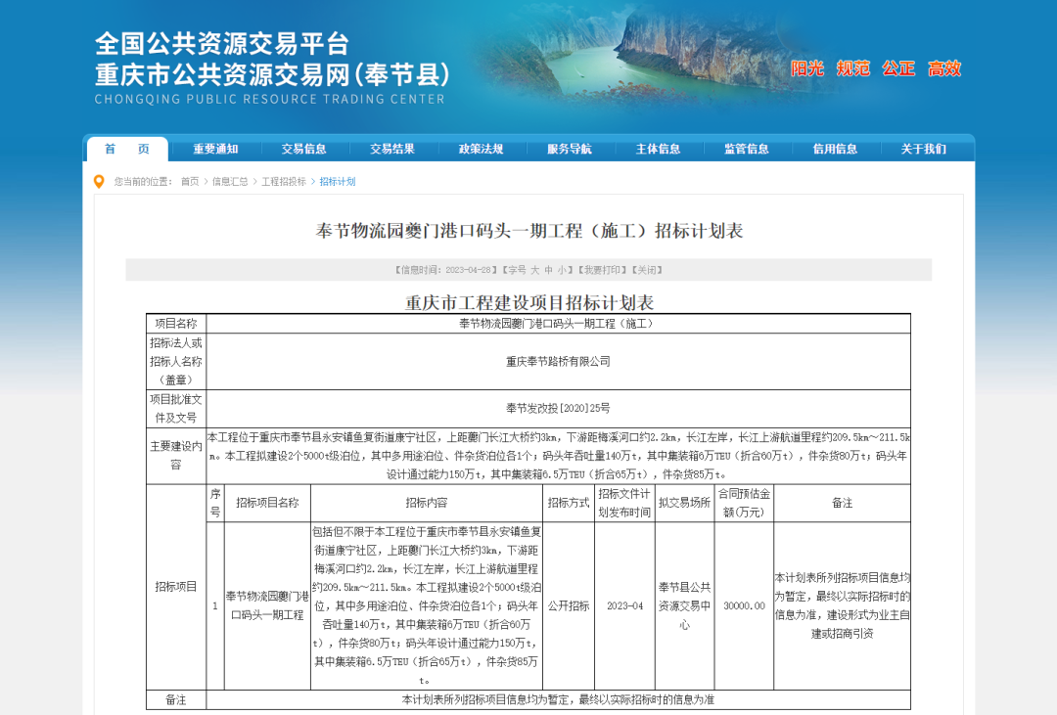Viewport: 1057px width, 715px height.
Task: Select the 奉节县公共资源交易中心 cell
Action: click(684, 605)
